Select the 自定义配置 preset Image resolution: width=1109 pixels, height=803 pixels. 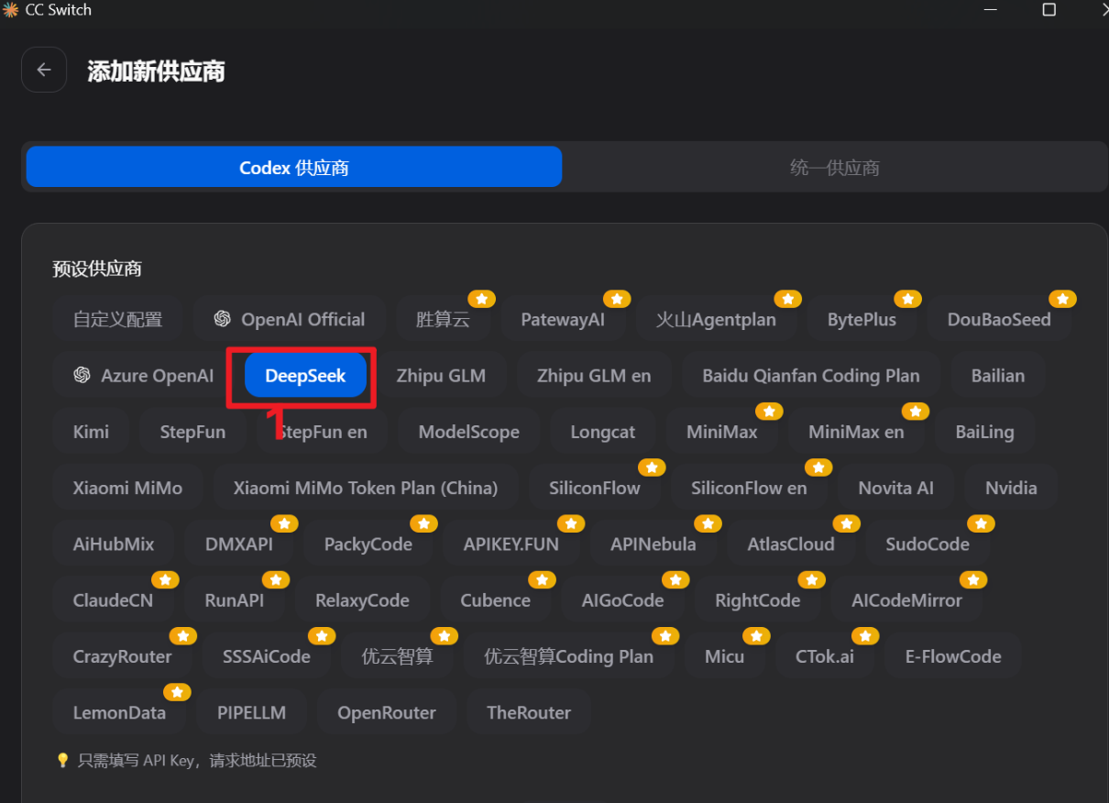[117, 319]
